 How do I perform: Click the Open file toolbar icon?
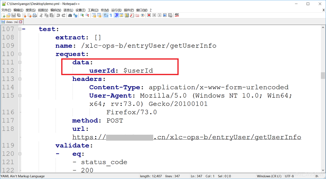(x=8, y=15)
